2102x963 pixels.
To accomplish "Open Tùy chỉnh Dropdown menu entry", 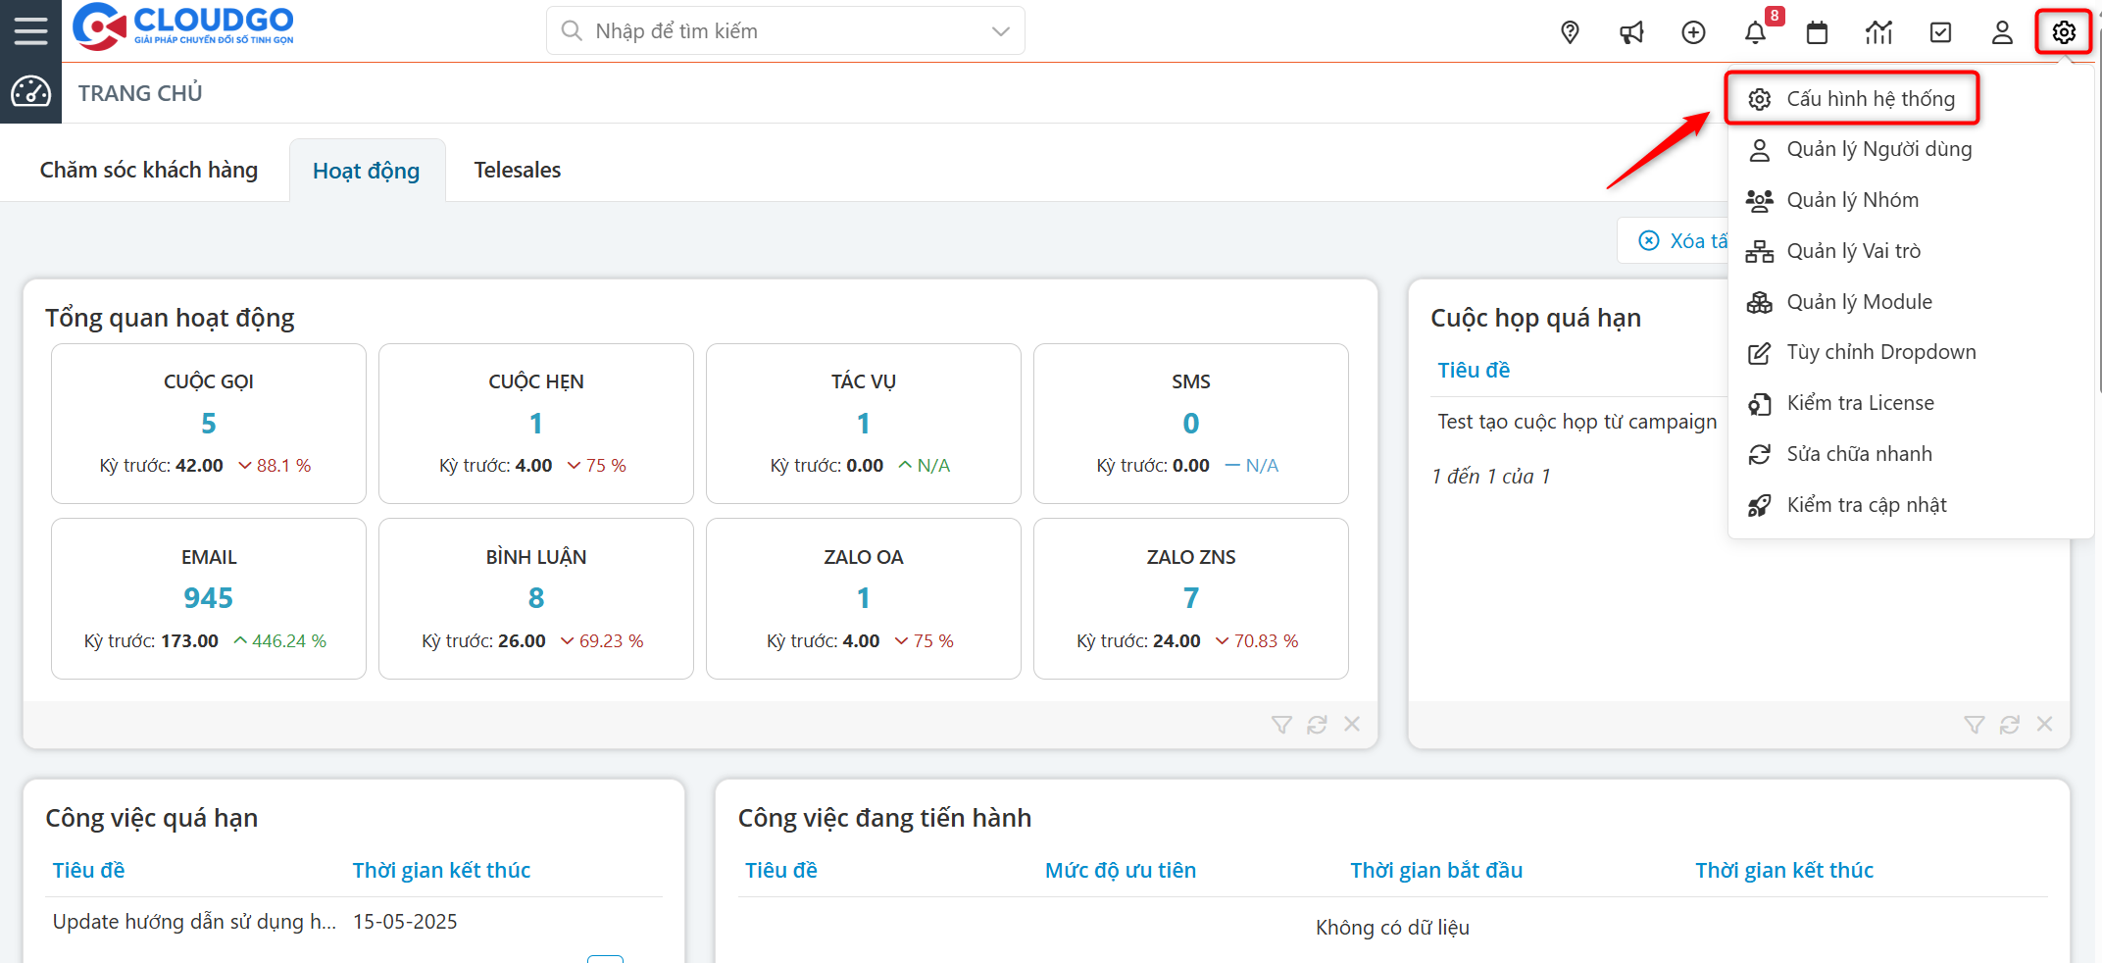I will [x=1880, y=352].
